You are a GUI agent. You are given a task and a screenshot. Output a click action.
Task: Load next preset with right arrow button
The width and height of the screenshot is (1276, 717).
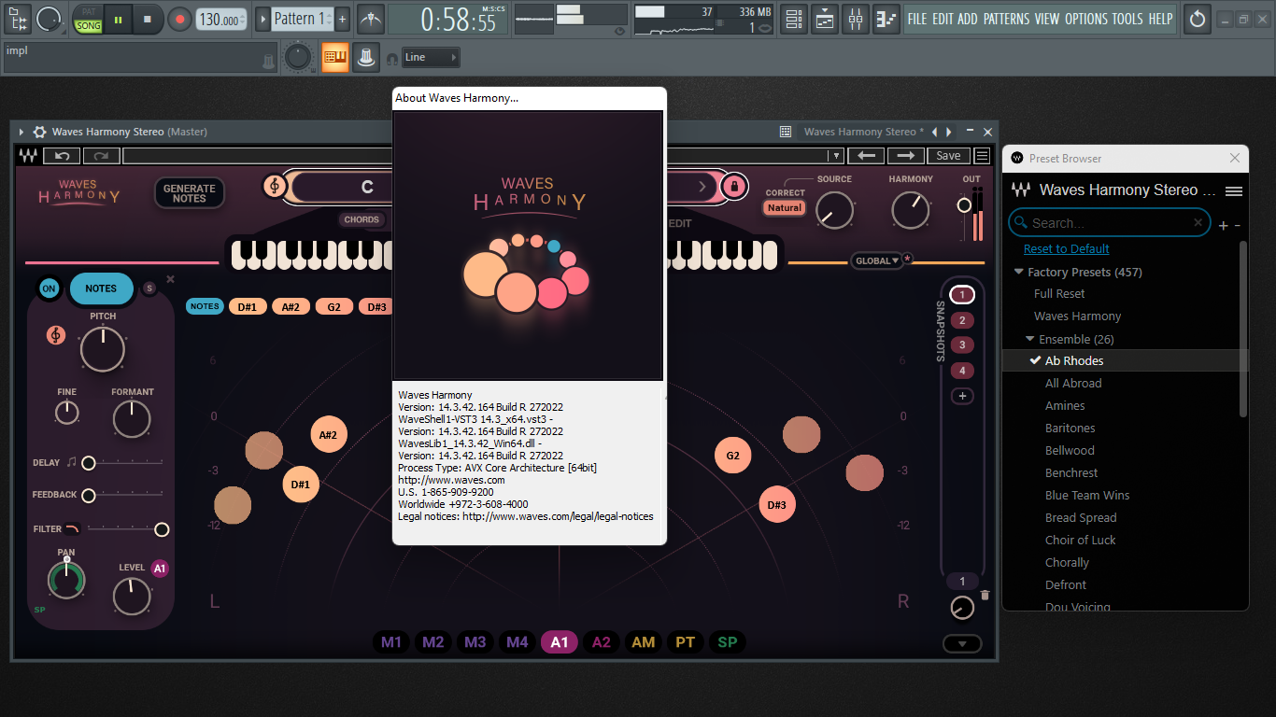905,156
